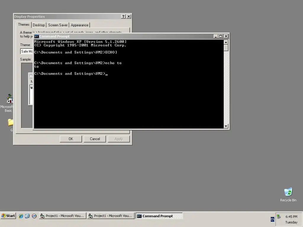
Task: Click the Command Prompt scroll up arrow
Action: (x=226, y=42)
